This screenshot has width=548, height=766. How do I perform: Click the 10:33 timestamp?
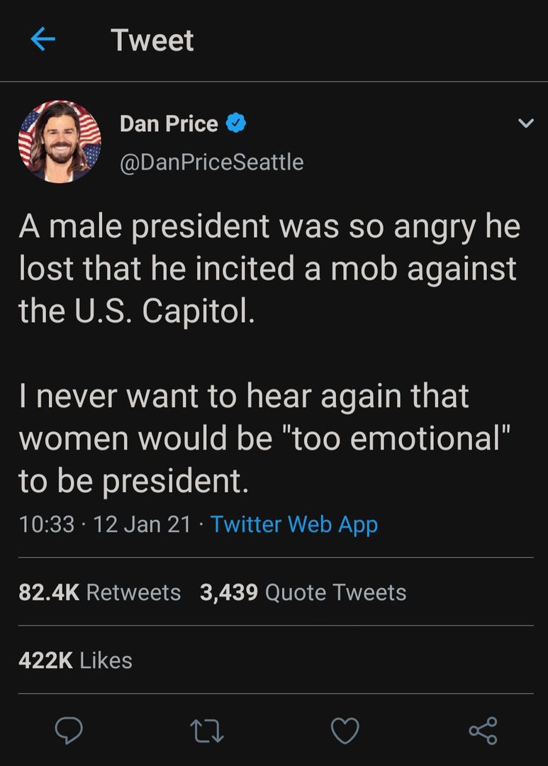click(46, 525)
